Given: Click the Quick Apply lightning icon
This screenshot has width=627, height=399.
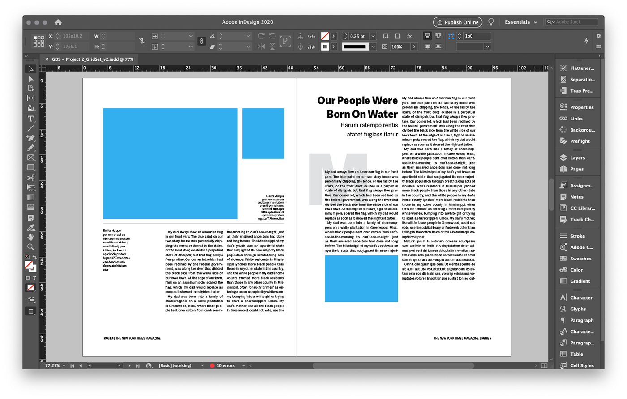Looking at the screenshot, I should click(586, 41).
